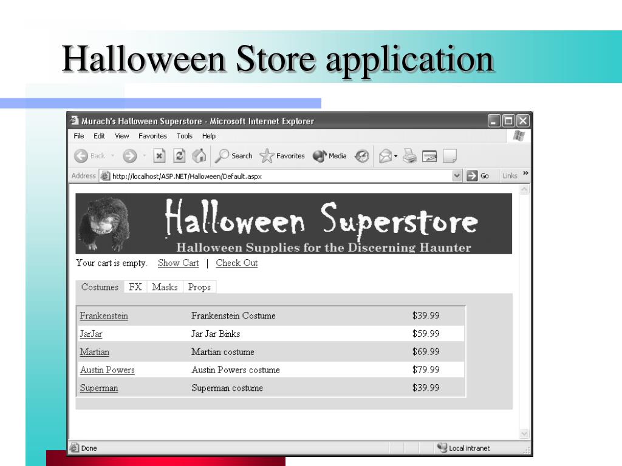Open the Mail button dropdown arrow
This screenshot has height=466, width=622.
point(395,156)
